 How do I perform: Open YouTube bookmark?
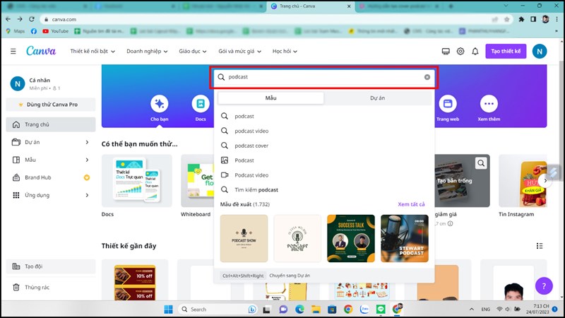(56, 31)
